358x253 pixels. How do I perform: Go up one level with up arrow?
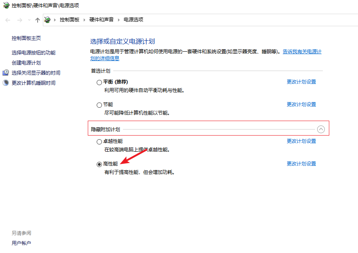click(x=38, y=20)
